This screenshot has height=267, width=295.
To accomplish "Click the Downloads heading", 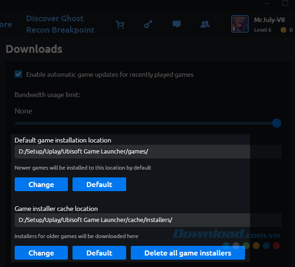I will (x=34, y=49).
